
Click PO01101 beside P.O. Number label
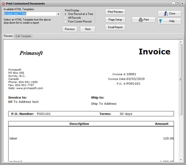44,114
